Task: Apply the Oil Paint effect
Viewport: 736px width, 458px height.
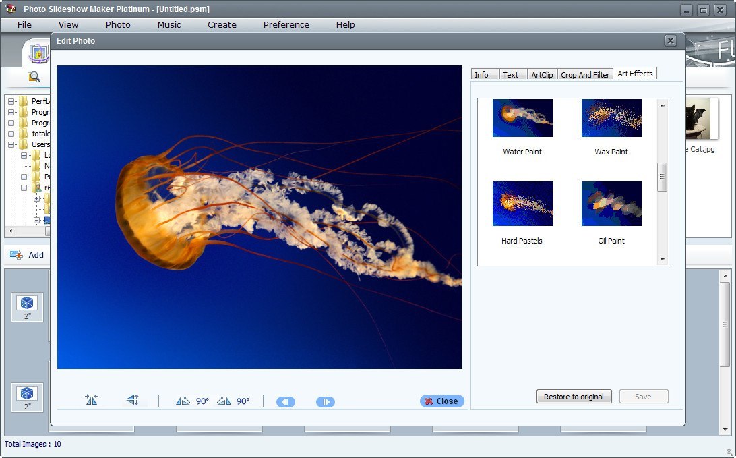Action: (611, 203)
